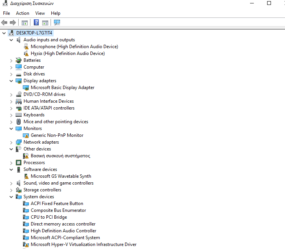Click the Batteries category icon
285x249 pixels.
[x=19, y=60]
